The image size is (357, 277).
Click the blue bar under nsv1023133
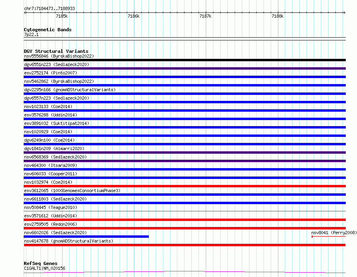click(185, 110)
